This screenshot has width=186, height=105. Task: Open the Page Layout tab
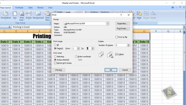click(x=6, y=8)
